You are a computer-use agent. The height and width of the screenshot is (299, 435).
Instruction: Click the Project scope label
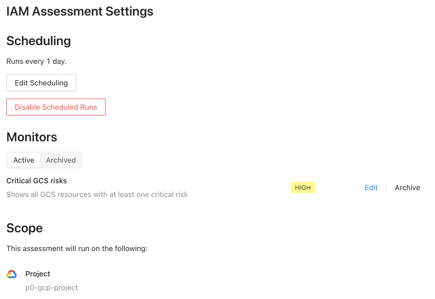pyautogui.click(x=38, y=274)
